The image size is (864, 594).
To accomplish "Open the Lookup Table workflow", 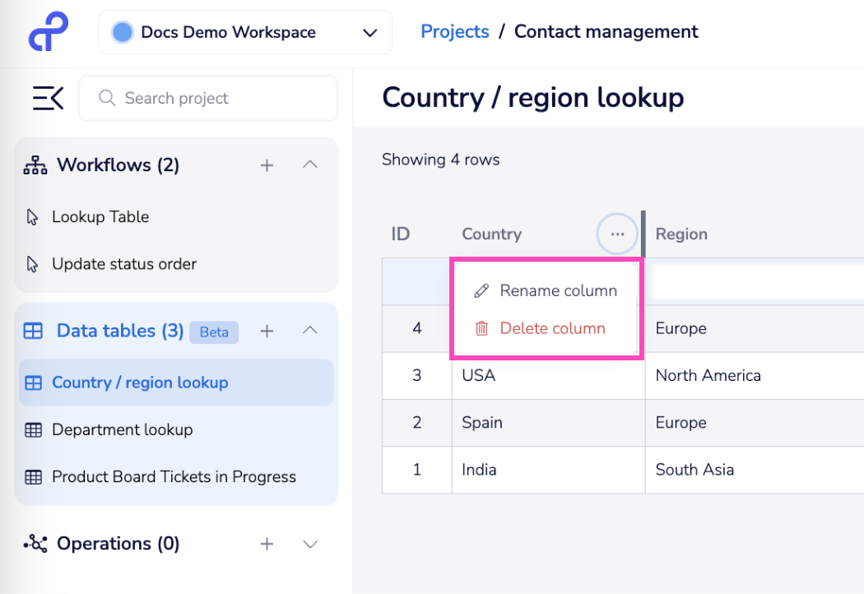I will [x=100, y=217].
